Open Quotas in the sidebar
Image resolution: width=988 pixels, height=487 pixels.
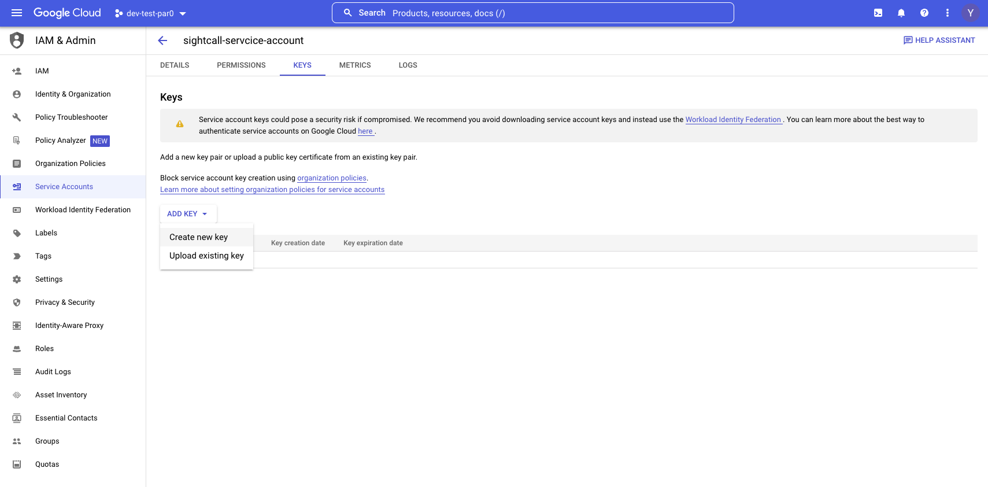tap(73, 464)
